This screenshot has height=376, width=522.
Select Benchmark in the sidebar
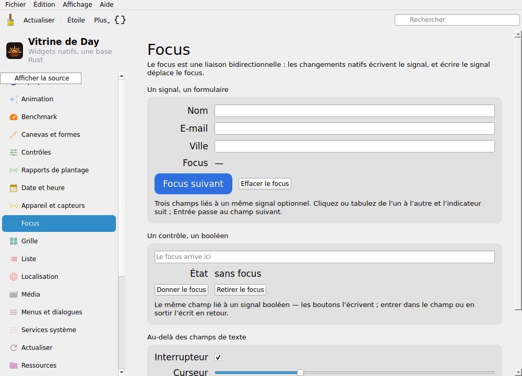pos(39,117)
